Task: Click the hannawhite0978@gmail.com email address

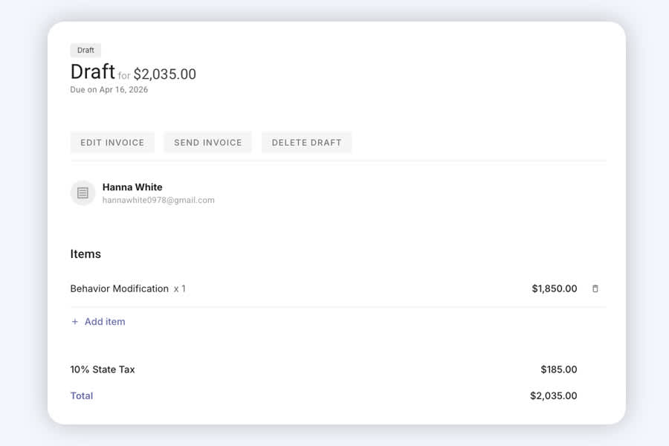Action: point(158,200)
